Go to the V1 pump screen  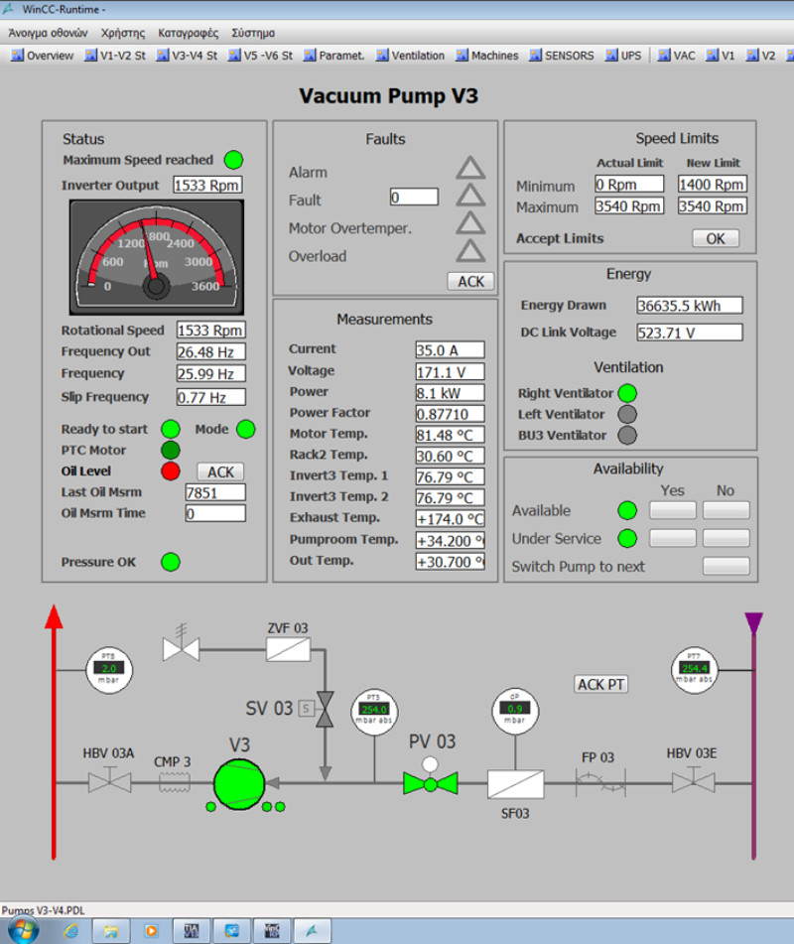click(720, 56)
